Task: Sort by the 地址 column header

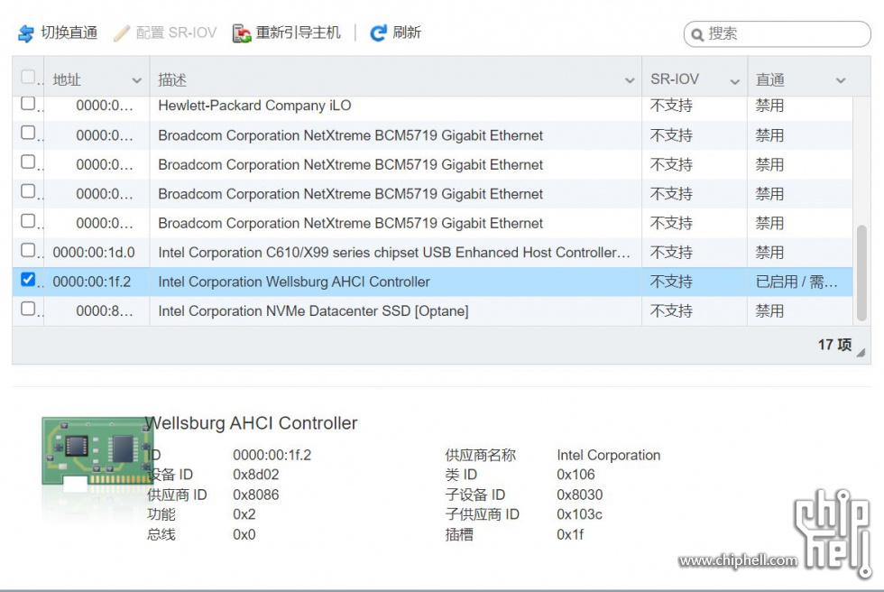Action: [x=67, y=80]
